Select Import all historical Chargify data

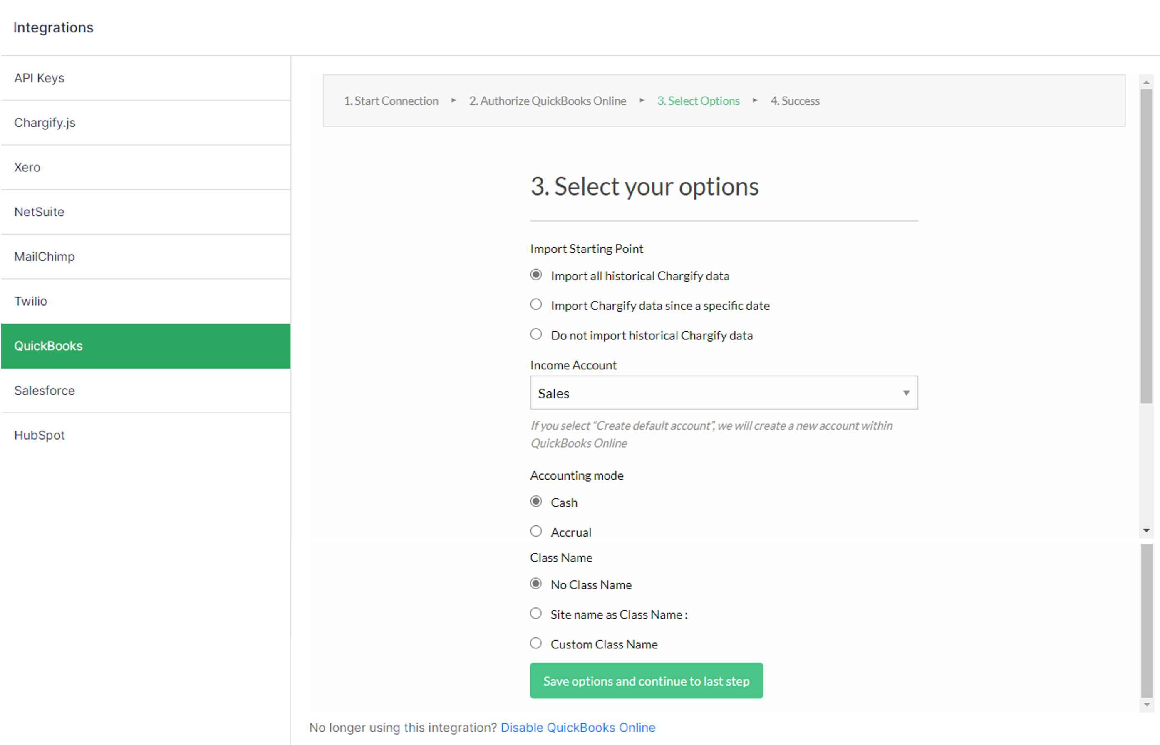[x=535, y=275]
